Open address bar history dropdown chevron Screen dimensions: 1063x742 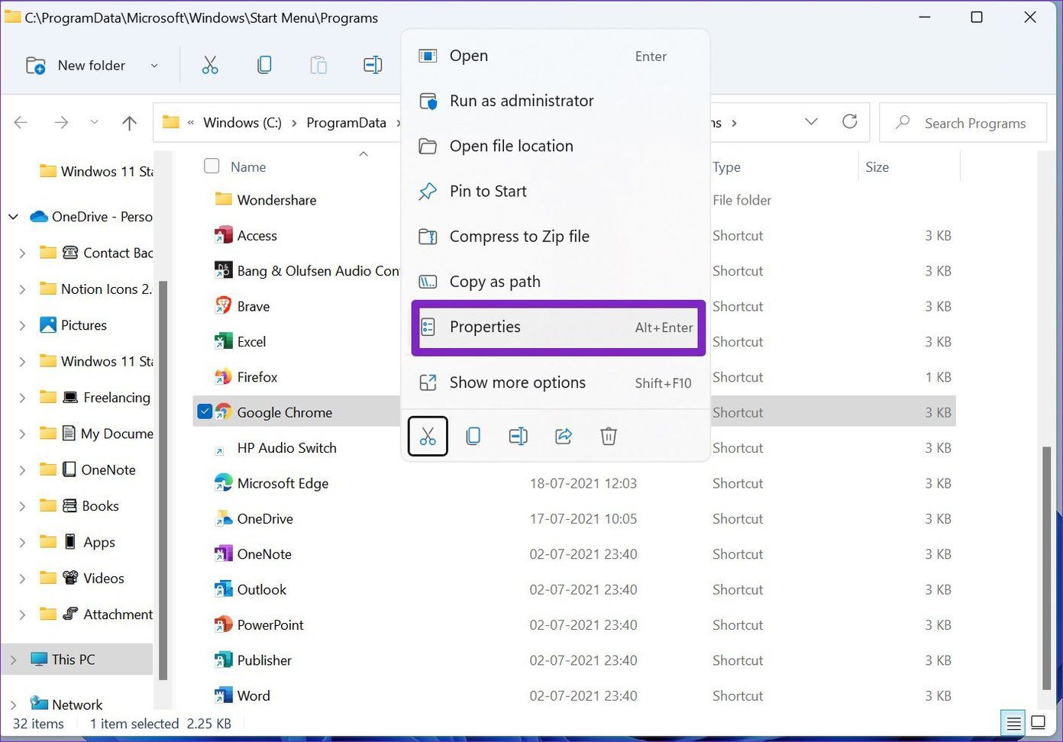tap(811, 122)
